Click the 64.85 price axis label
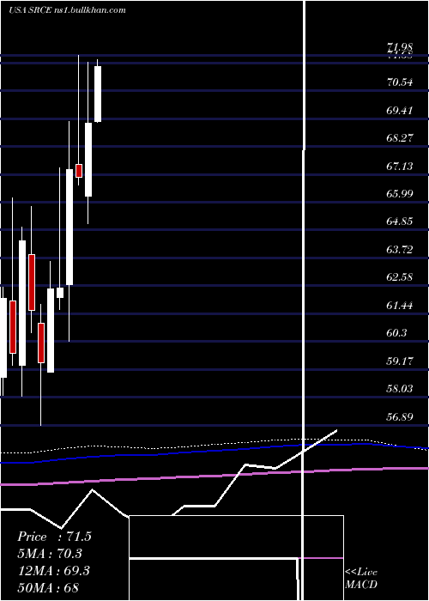The width and height of the screenshot is (429, 601). pyautogui.click(x=400, y=222)
